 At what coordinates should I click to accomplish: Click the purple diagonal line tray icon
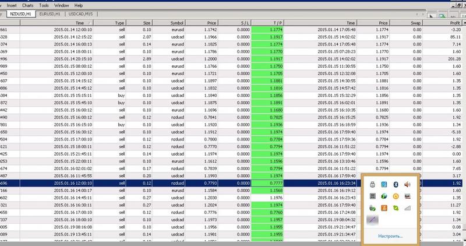tap(372, 219)
